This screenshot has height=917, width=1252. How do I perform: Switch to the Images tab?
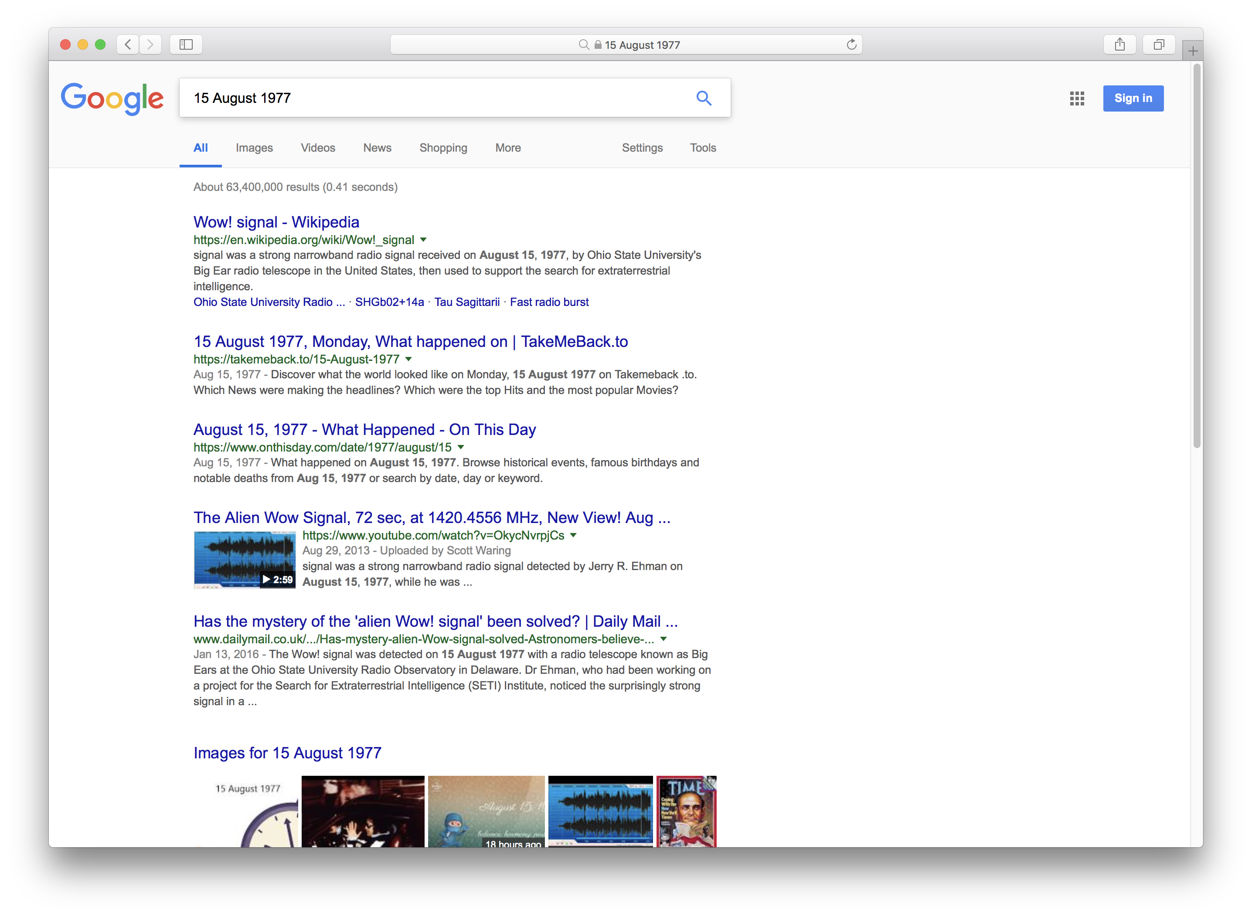coord(254,148)
